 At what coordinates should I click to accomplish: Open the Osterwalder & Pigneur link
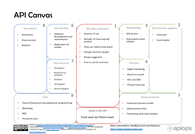[77, 127]
